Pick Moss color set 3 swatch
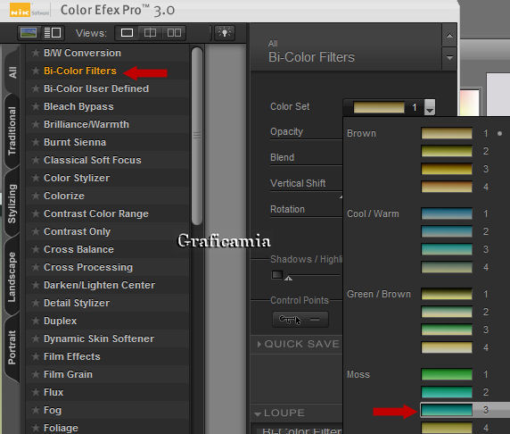This screenshot has height=434, width=510. point(447,410)
